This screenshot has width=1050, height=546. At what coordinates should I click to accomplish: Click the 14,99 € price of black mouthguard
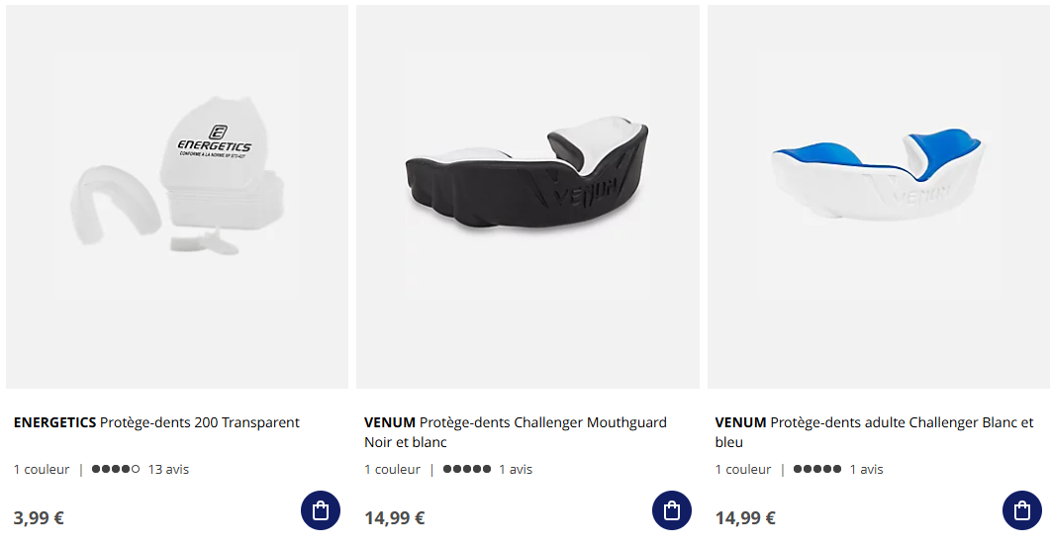[395, 518]
